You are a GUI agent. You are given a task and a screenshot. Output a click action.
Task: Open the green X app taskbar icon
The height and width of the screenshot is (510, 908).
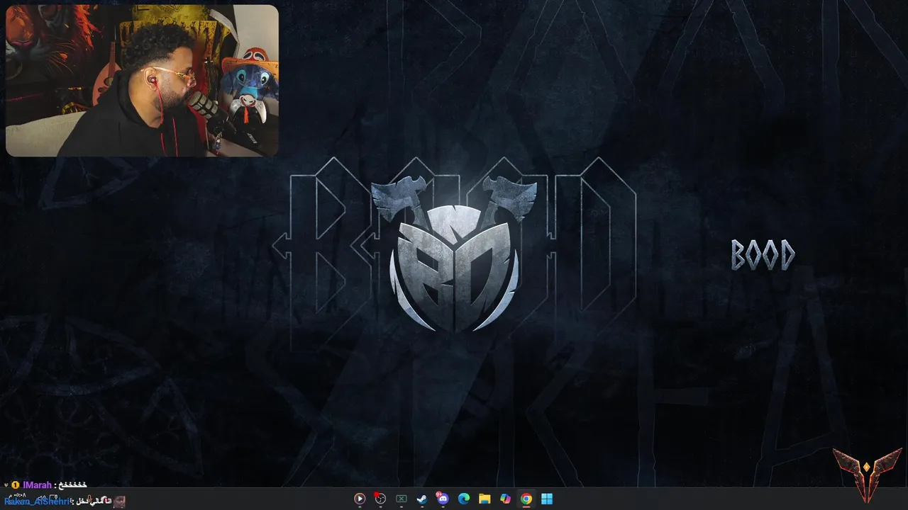[x=401, y=499]
